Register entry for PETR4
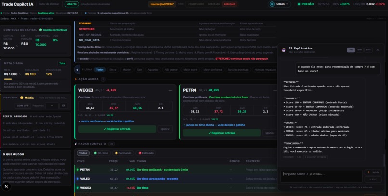Viewport: 388px width, 196px height. pyautogui.click(x=222, y=133)
